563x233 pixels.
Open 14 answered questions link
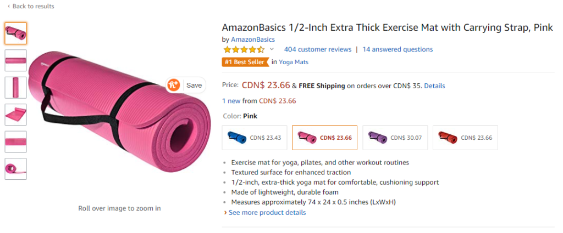(398, 49)
